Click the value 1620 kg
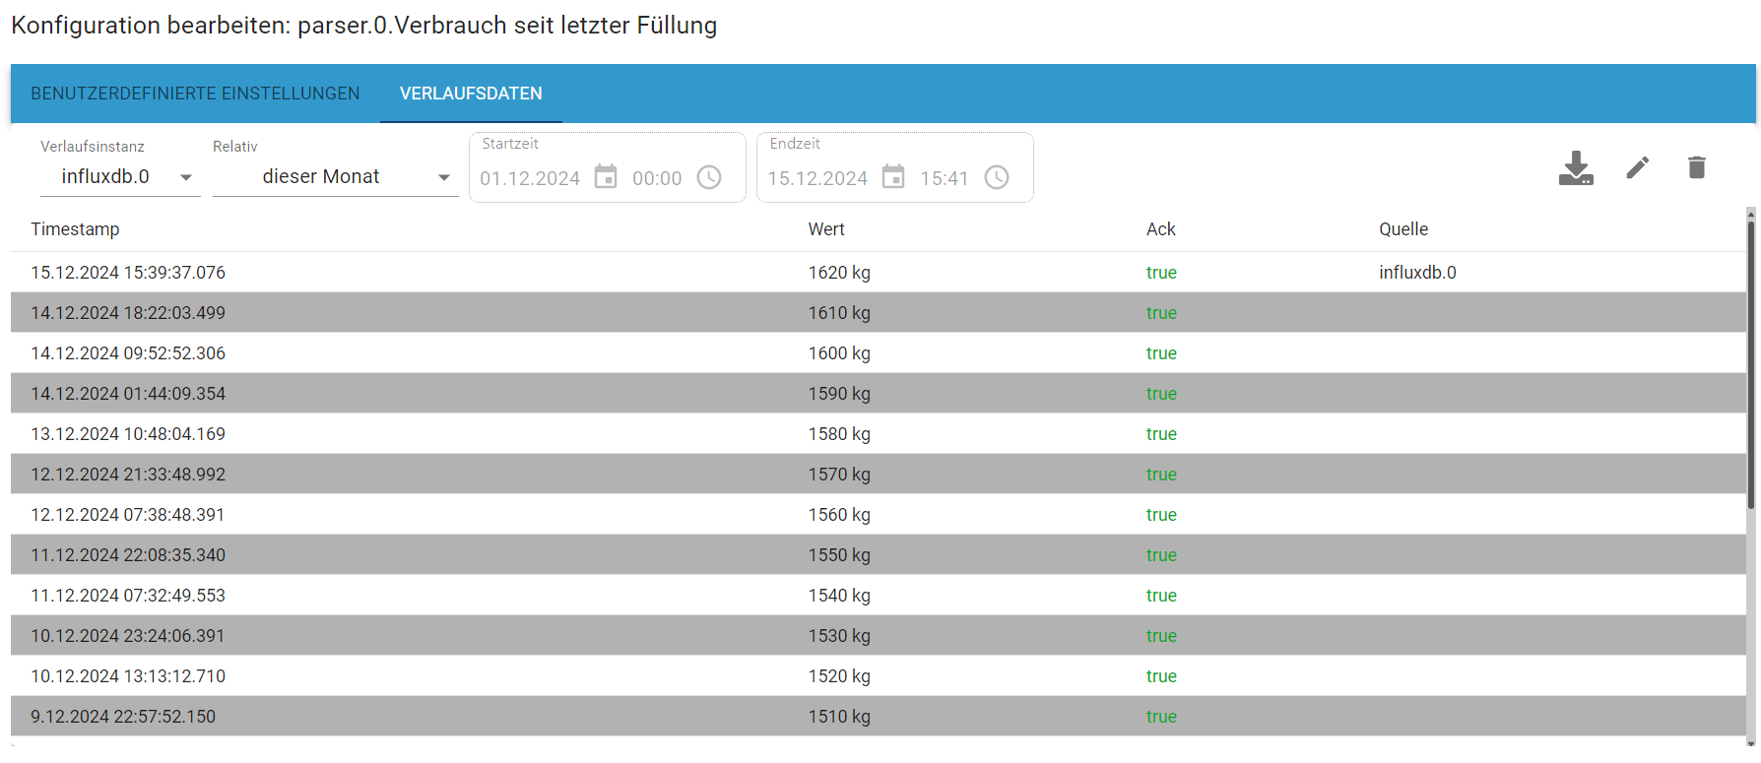This screenshot has height=763, width=1761. 839,273
